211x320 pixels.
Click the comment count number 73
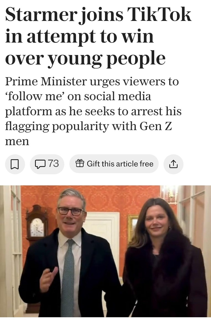(x=53, y=164)
